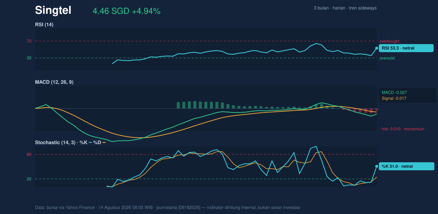Click the MACD -0.027 legend value
The image size is (438, 214).
pyautogui.click(x=394, y=92)
